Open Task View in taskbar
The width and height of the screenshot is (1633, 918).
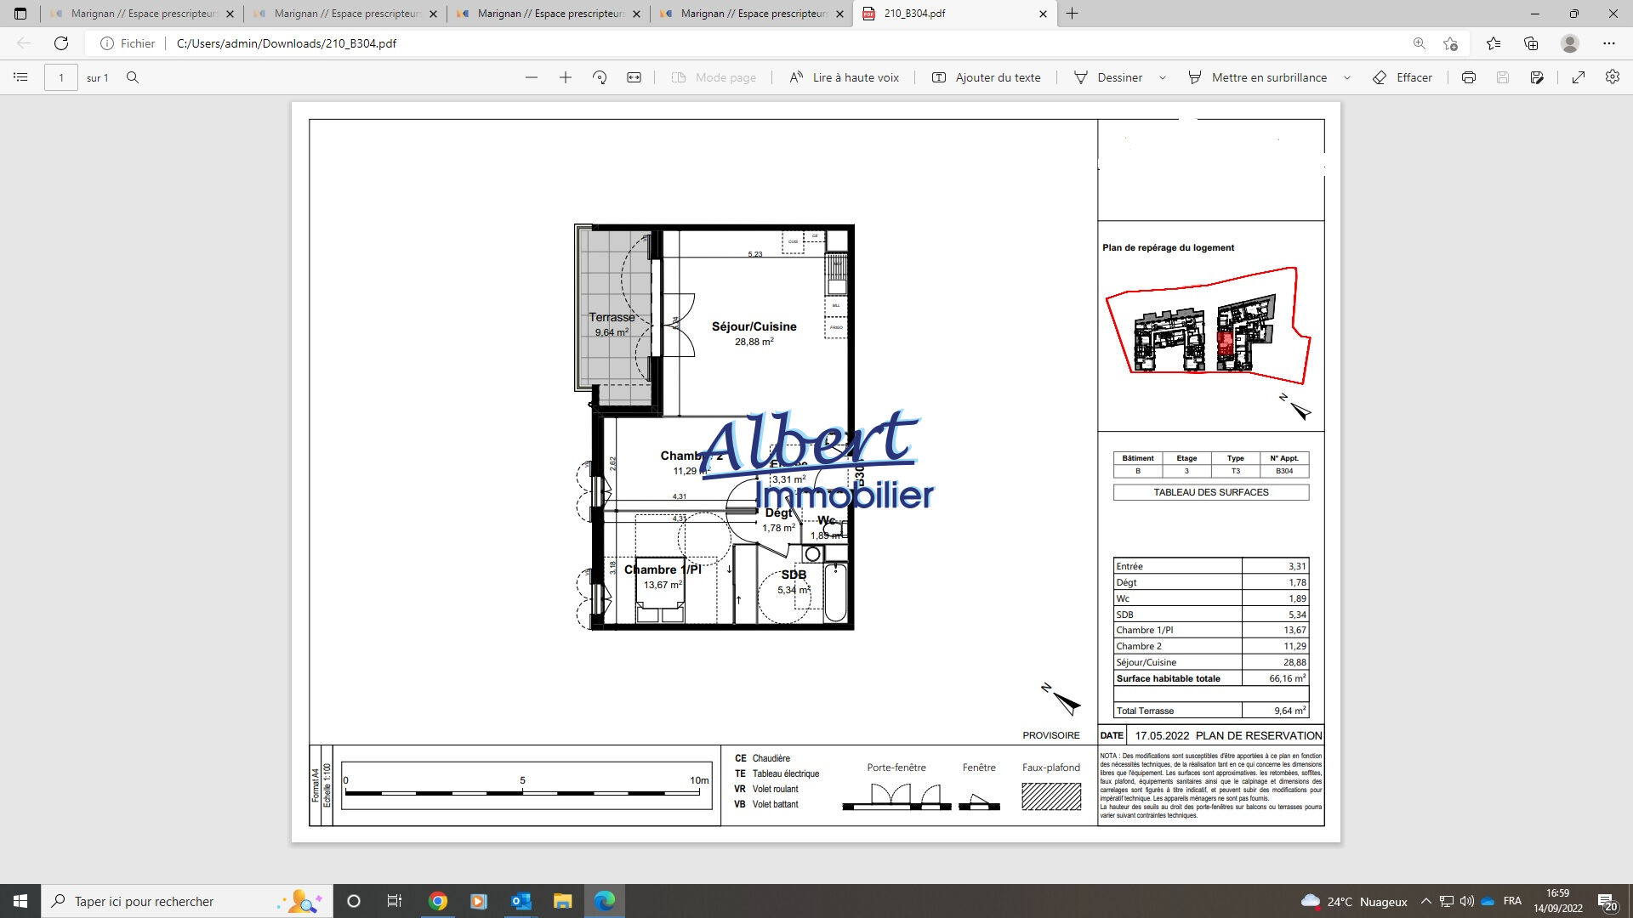point(394,901)
